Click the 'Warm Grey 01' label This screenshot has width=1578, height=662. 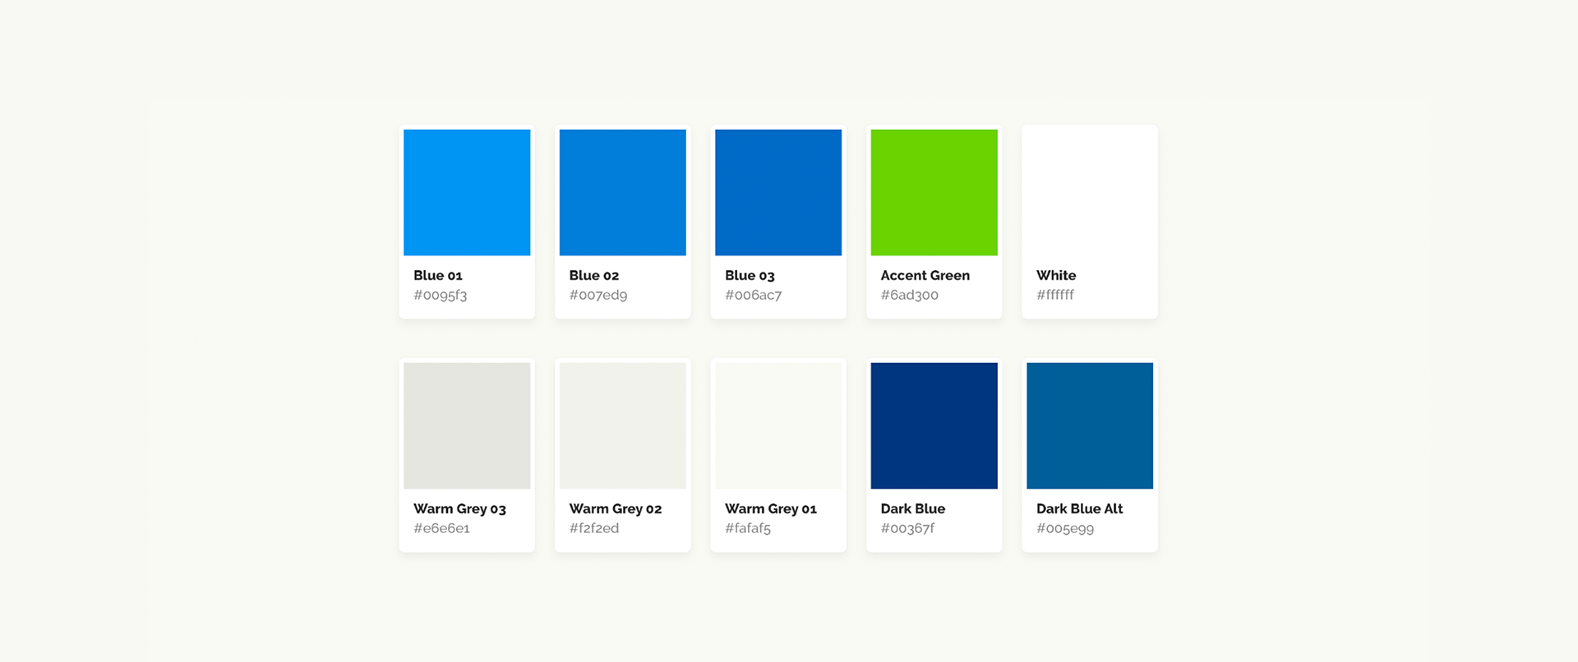(x=771, y=508)
